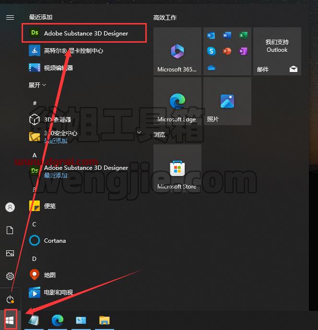
Task: Open the Video Editor app entry
Action: pyautogui.click(x=84, y=68)
